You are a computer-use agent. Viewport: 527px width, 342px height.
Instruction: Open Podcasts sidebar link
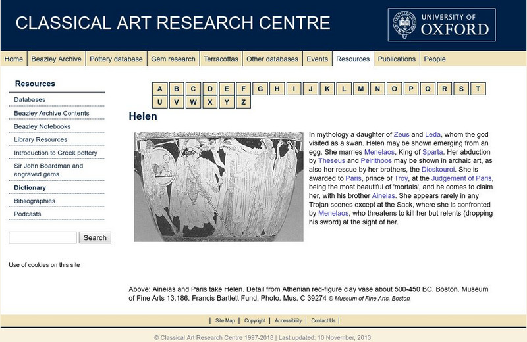(27, 214)
